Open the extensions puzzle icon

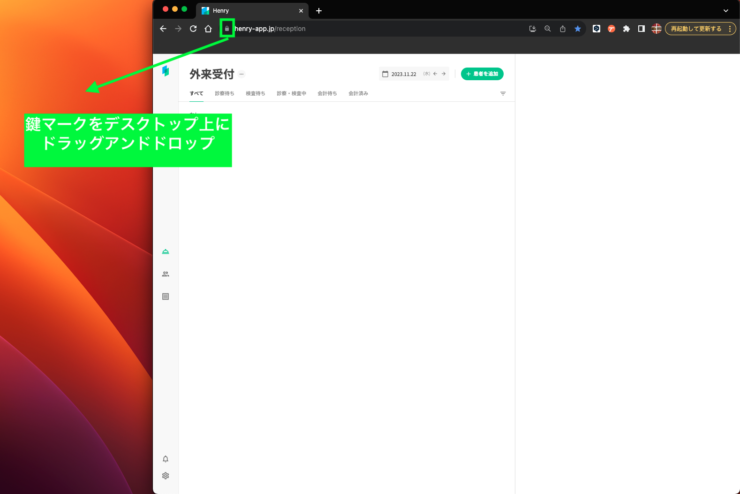coord(627,29)
